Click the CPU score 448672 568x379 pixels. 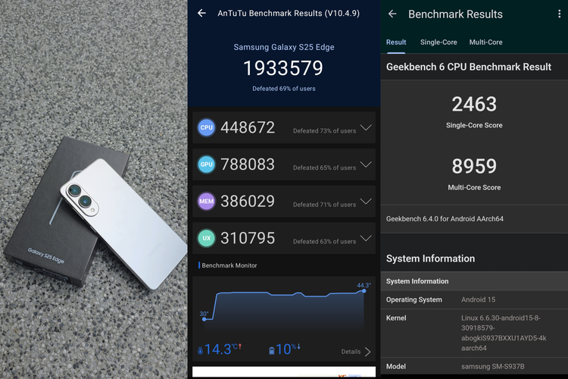tap(248, 127)
